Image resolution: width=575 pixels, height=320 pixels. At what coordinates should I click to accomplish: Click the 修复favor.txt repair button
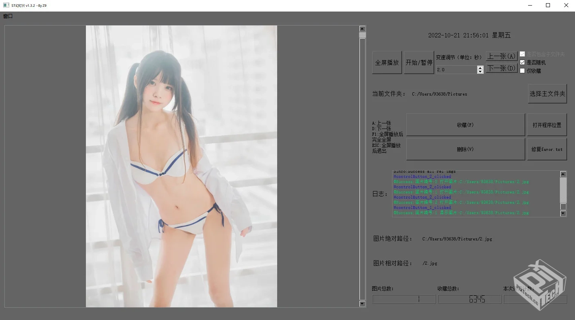click(547, 149)
